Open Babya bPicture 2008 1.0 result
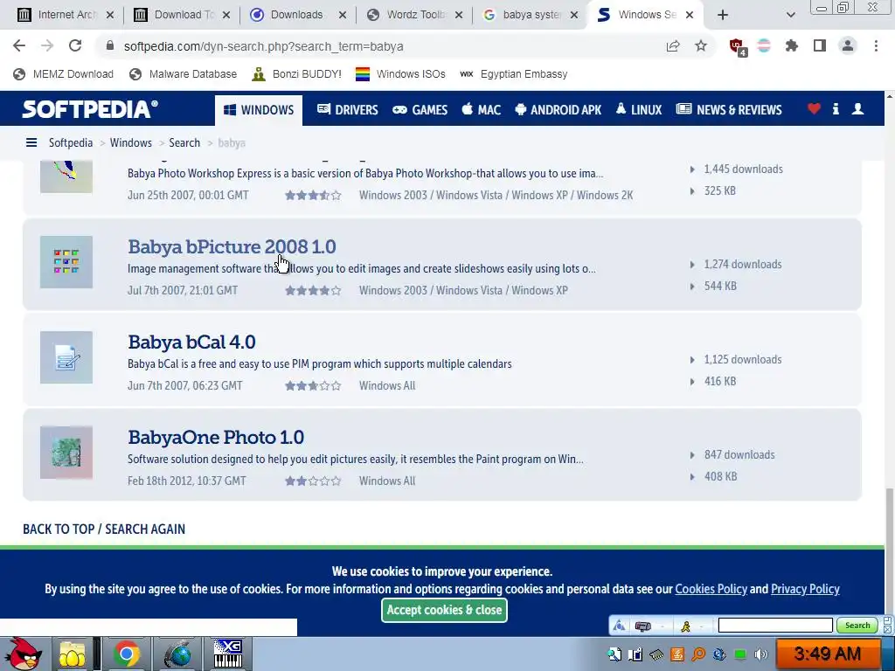Viewport: 895px width, 671px height. point(232,246)
